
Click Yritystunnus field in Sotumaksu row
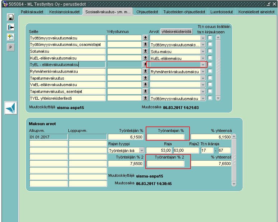coord(124,51)
